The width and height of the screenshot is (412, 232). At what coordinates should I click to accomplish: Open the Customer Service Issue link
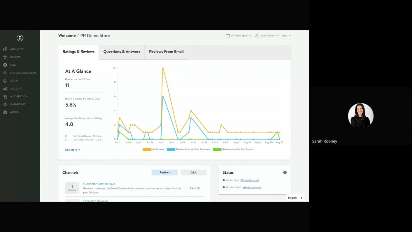point(99,184)
